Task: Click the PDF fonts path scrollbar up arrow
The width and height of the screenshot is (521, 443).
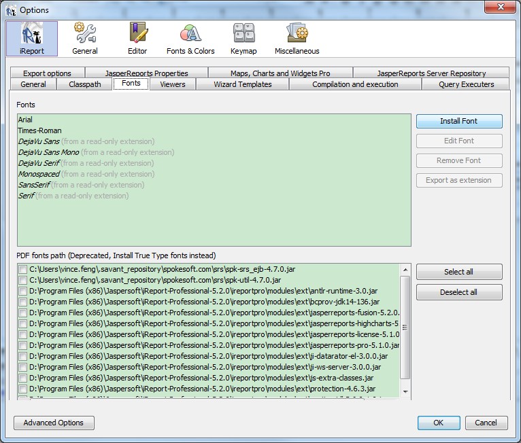Action: [x=405, y=270]
